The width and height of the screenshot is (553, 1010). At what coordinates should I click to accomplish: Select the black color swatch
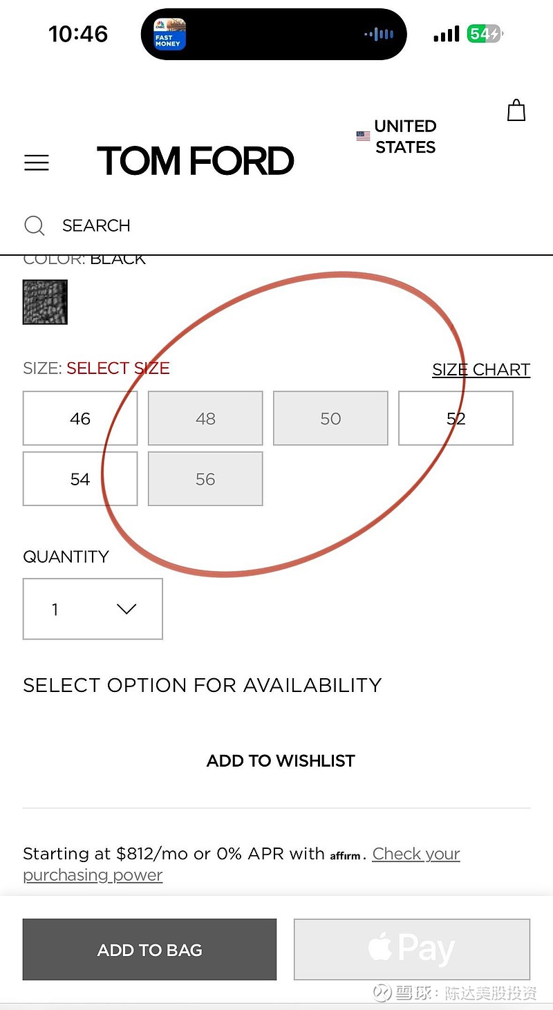(45, 302)
